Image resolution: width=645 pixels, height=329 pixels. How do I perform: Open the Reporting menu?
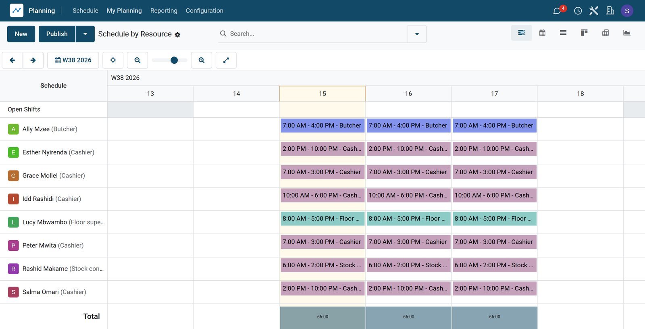pos(164,11)
